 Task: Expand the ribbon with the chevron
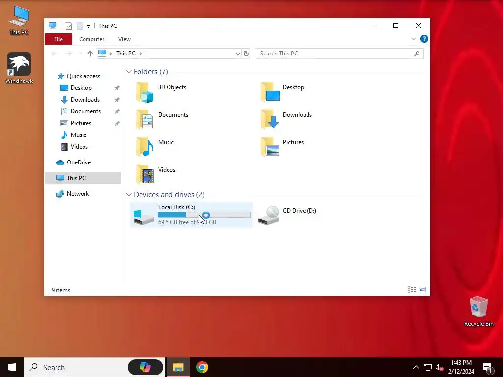(x=413, y=39)
